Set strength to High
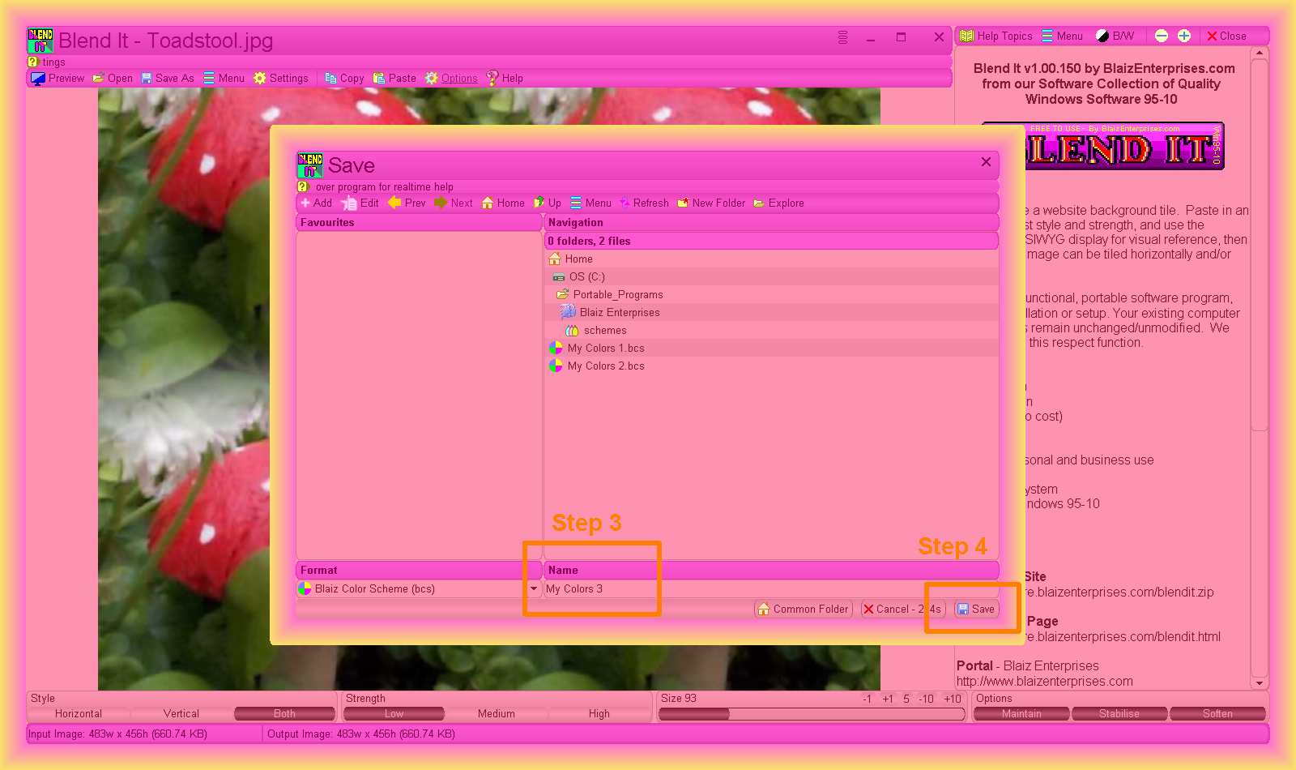This screenshot has width=1296, height=770. point(599,714)
